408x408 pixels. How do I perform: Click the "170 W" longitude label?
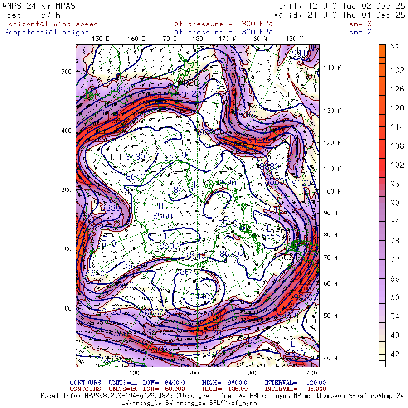[227, 39]
